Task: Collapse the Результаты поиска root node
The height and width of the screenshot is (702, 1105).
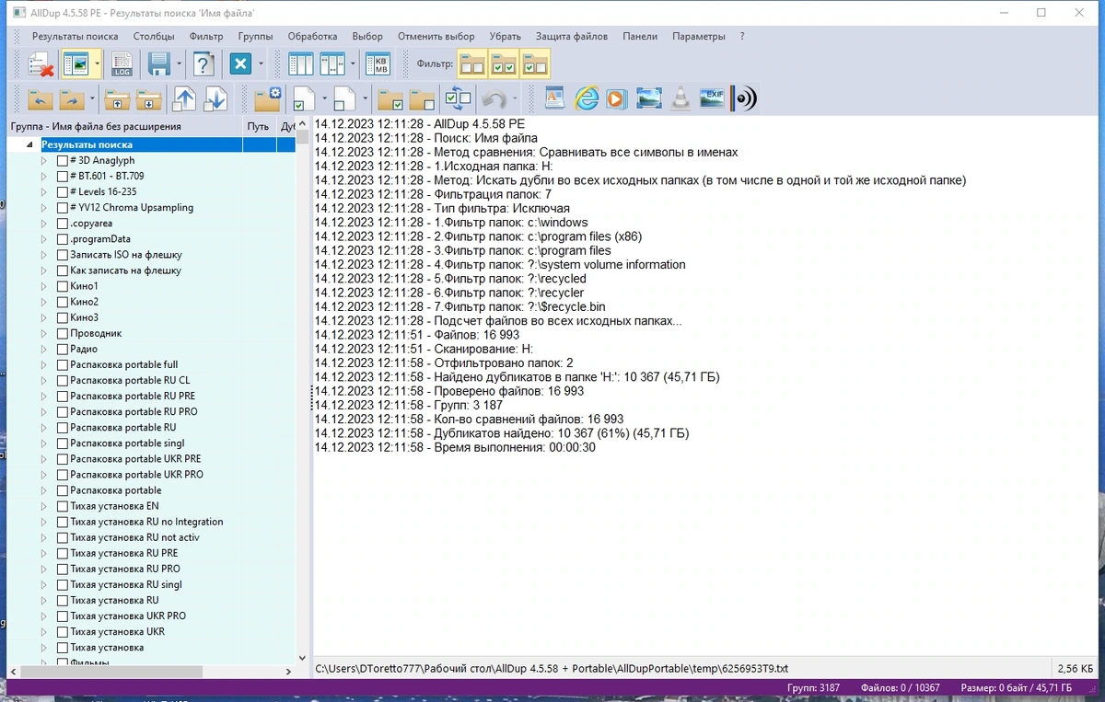Action: (x=29, y=144)
